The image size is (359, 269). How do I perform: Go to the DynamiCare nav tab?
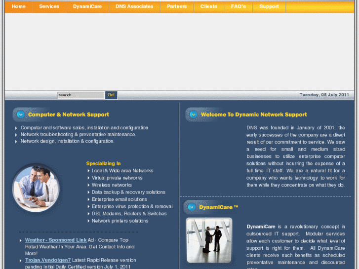(x=87, y=6)
